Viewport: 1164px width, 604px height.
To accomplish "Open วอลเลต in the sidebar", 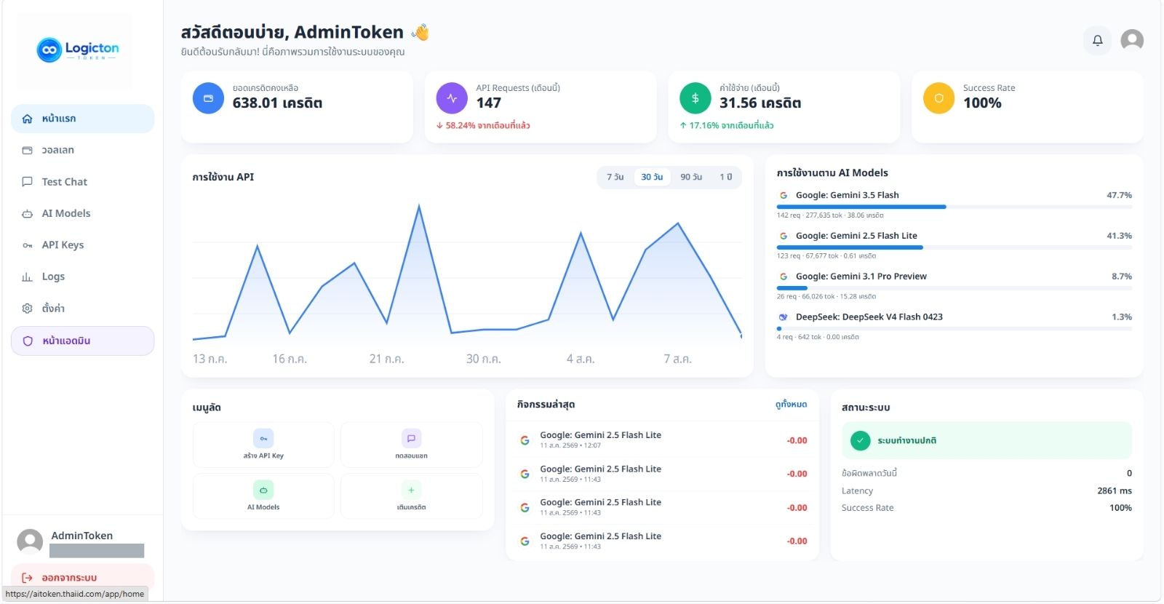I will [82, 150].
